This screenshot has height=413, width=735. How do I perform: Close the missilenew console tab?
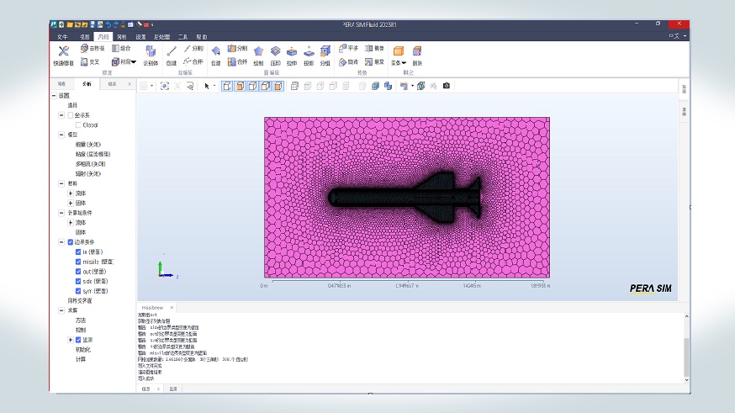(172, 308)
